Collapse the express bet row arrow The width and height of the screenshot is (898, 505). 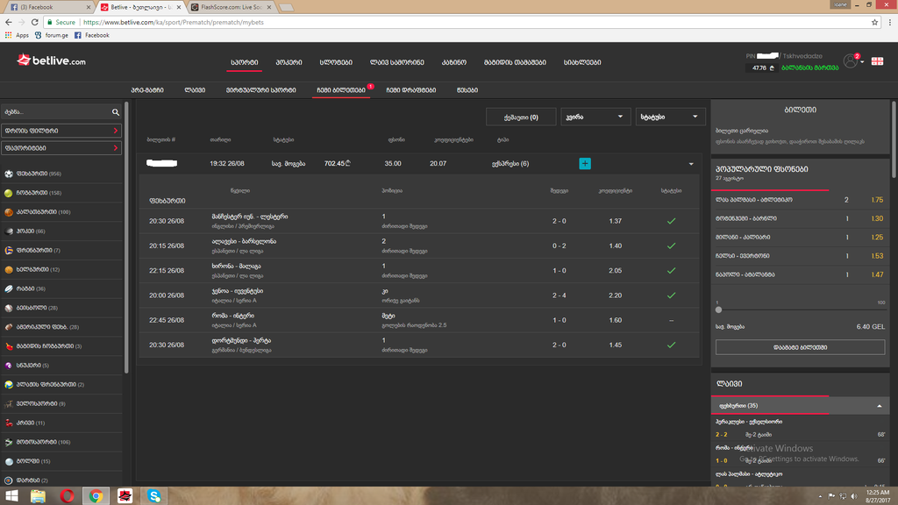(x=691, y=164)
